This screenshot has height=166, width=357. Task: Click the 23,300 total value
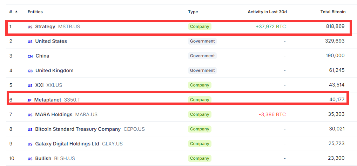pyautogui.click(x=337, y=158)
